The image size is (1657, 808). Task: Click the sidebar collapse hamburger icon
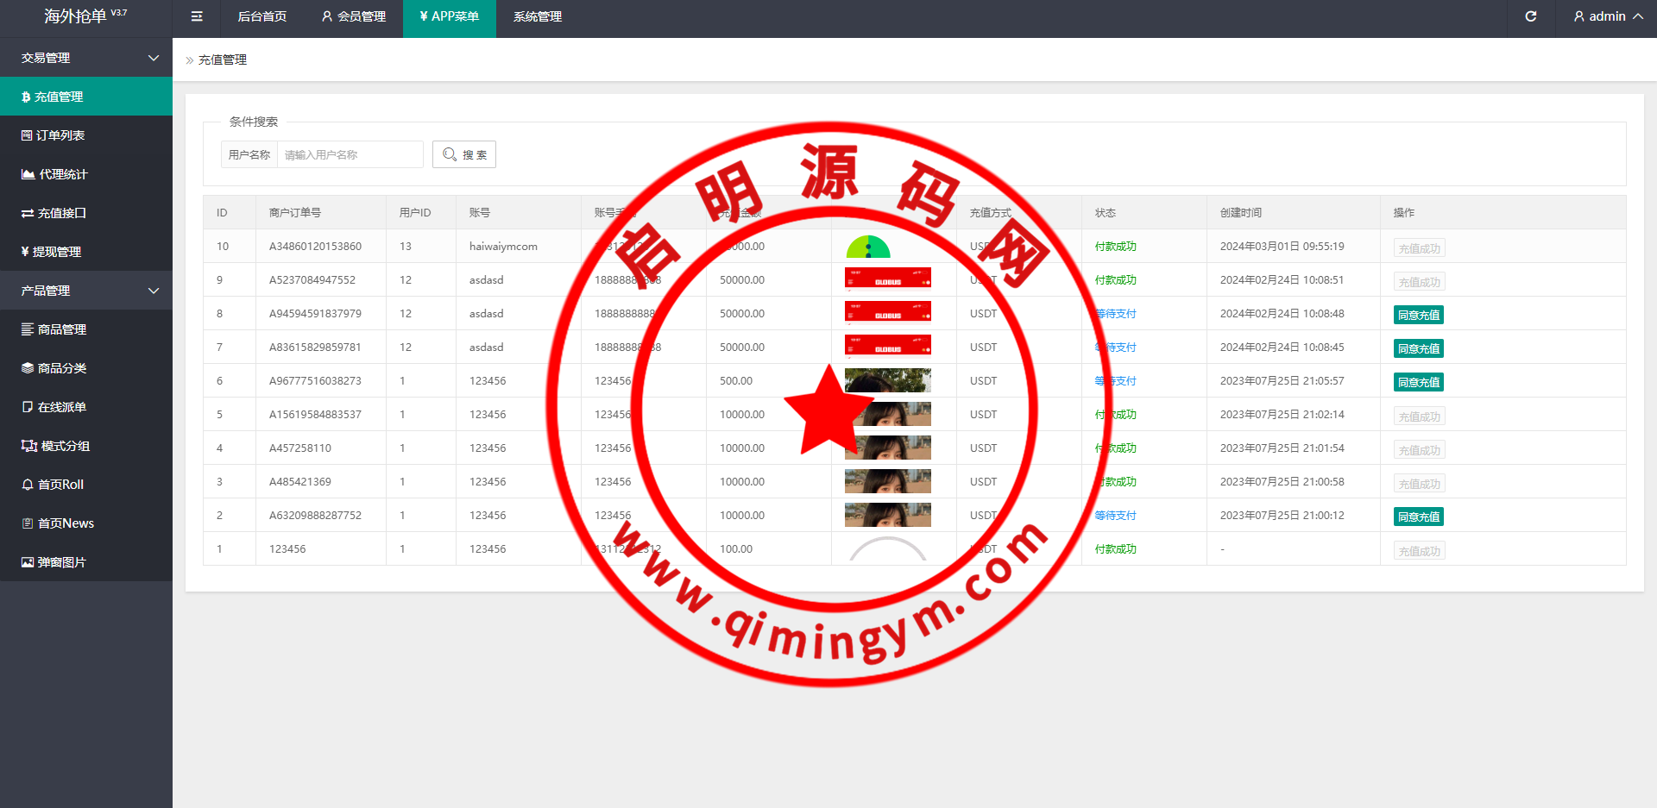tap(197, 16)
